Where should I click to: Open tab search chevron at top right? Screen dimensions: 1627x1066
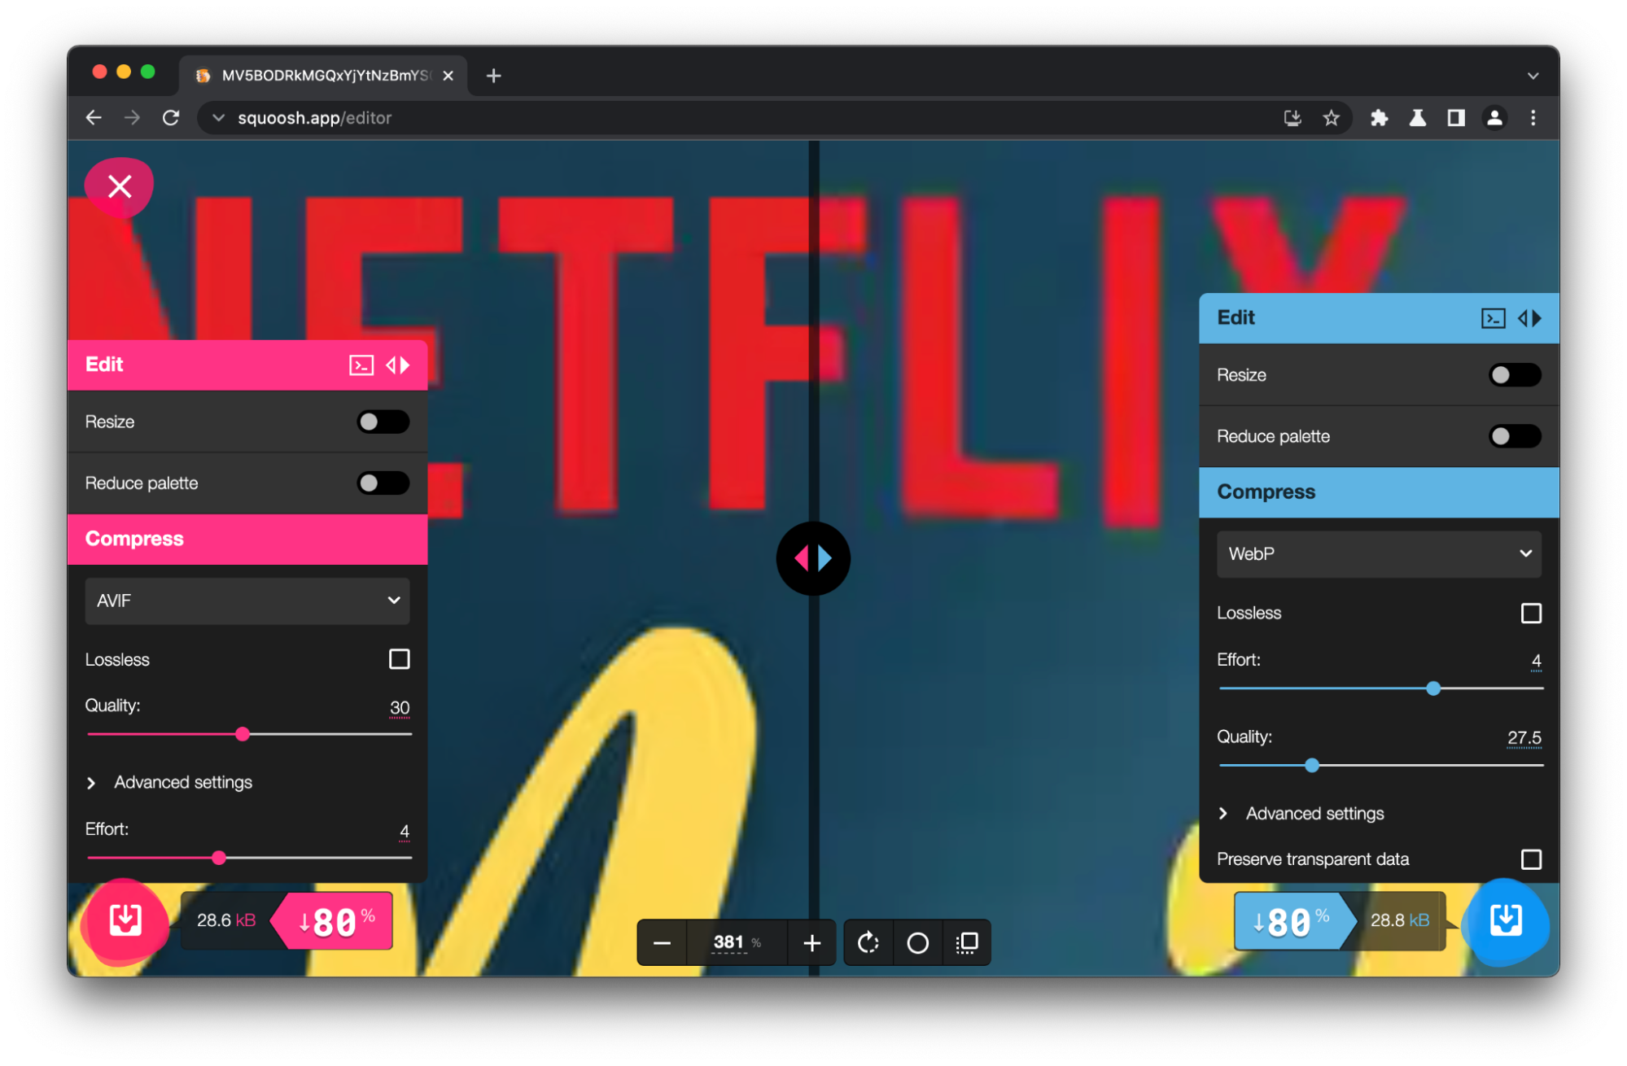click(x=1533, y=76)
